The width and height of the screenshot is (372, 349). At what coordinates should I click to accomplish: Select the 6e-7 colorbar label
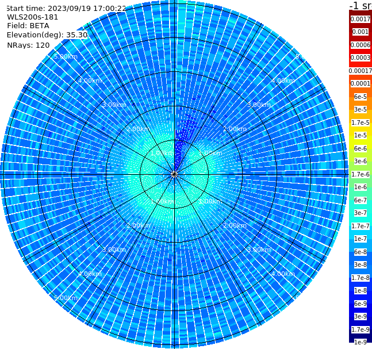pos(361,200)
